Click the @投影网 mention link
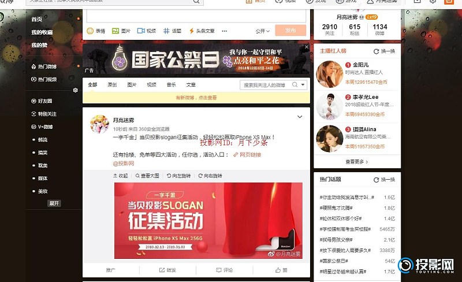The image size is (462, 282). pos(124,164)
